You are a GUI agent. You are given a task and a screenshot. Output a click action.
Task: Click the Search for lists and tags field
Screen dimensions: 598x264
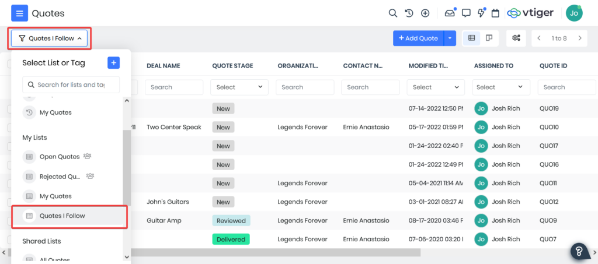(x=71, y=85)
